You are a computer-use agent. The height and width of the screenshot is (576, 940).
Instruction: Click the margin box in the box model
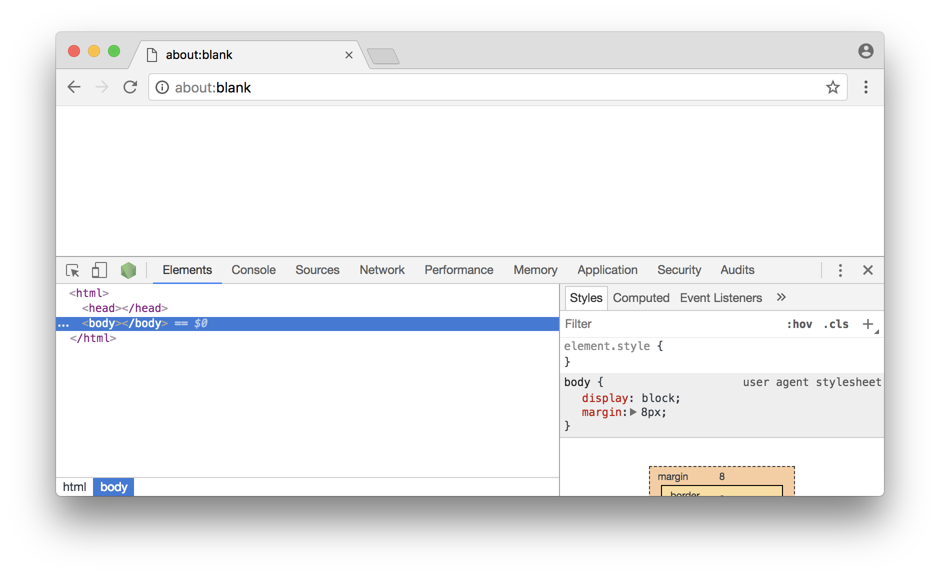[672, 476]
